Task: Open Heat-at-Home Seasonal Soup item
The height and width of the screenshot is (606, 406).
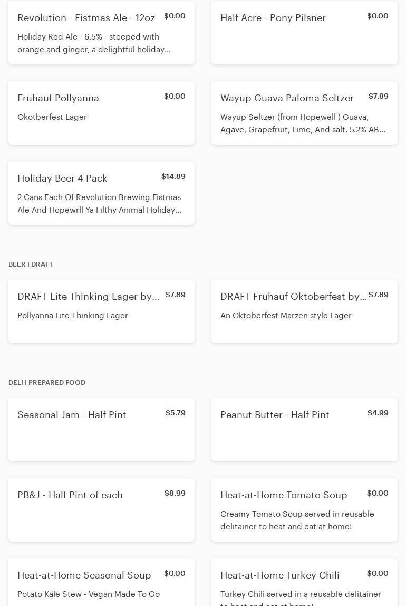Action: 84,575
